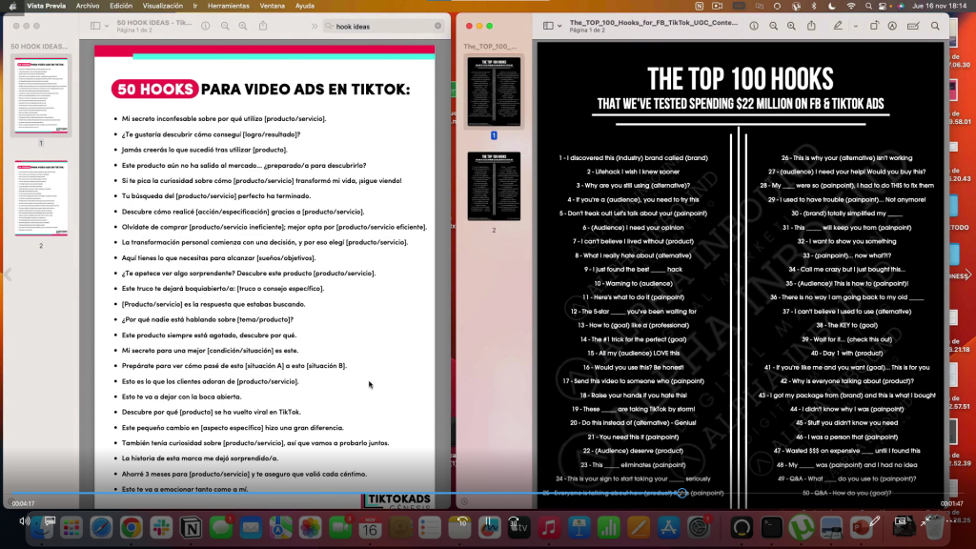Viewport: 976px width, 549px height.
Task: Open search in the TOP 100 Hooks window
Action: click(935, 26)
